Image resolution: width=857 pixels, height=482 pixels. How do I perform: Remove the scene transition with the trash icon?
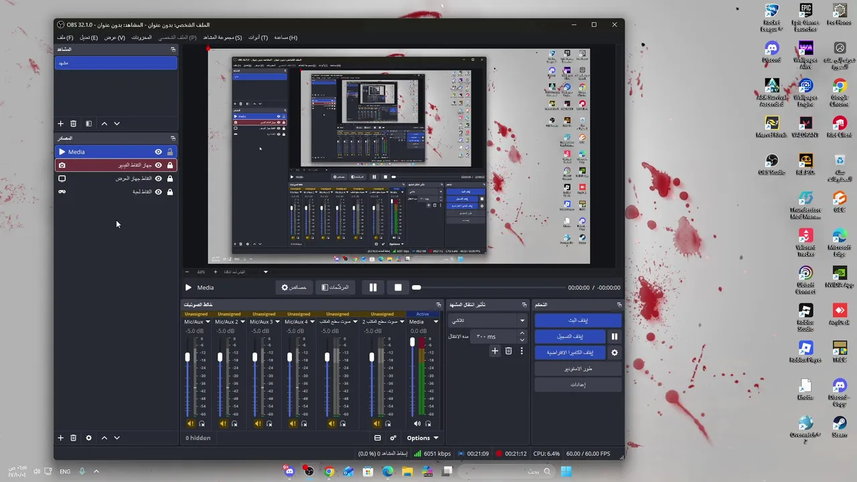(508, 351)
